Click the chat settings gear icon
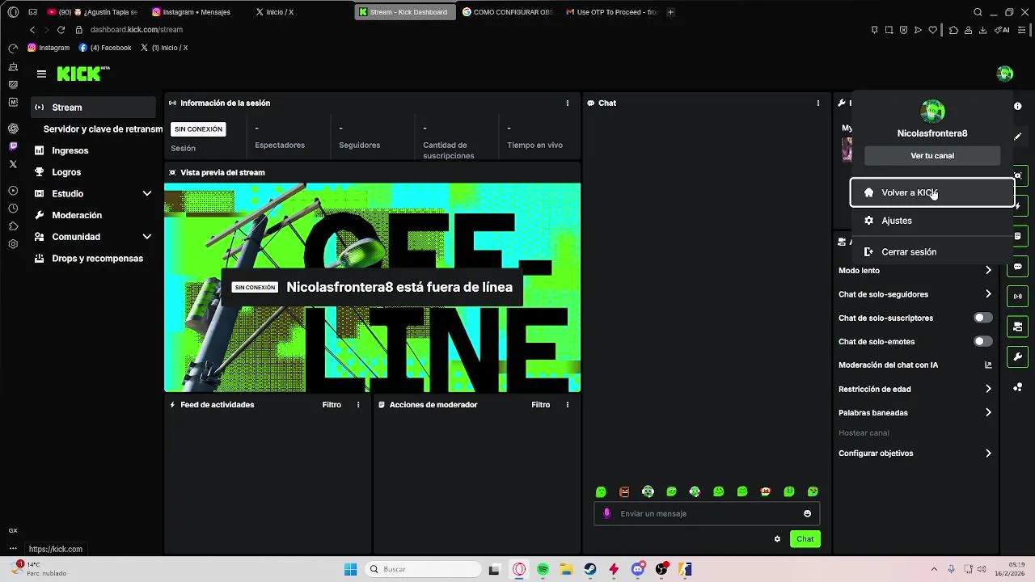The height and width of the screenshot is (582, 1035). click(x=777, y=539)
